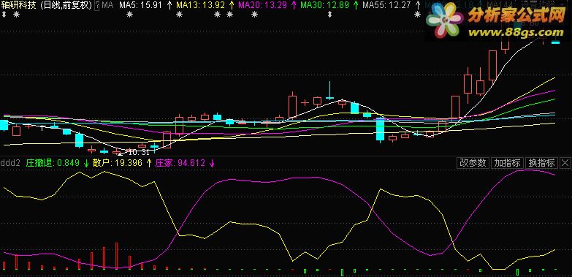Select the magenta MA20 13.29 label
The height and width of the screenshot is (277, 572).
point(264,5)
